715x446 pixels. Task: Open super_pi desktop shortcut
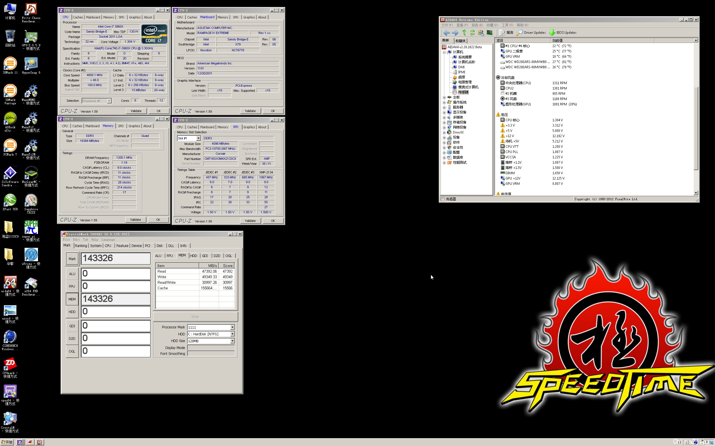coord(31,231)
